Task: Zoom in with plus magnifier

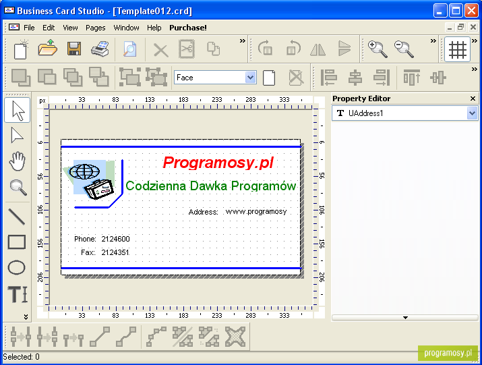Action: [x=378, y=49]
